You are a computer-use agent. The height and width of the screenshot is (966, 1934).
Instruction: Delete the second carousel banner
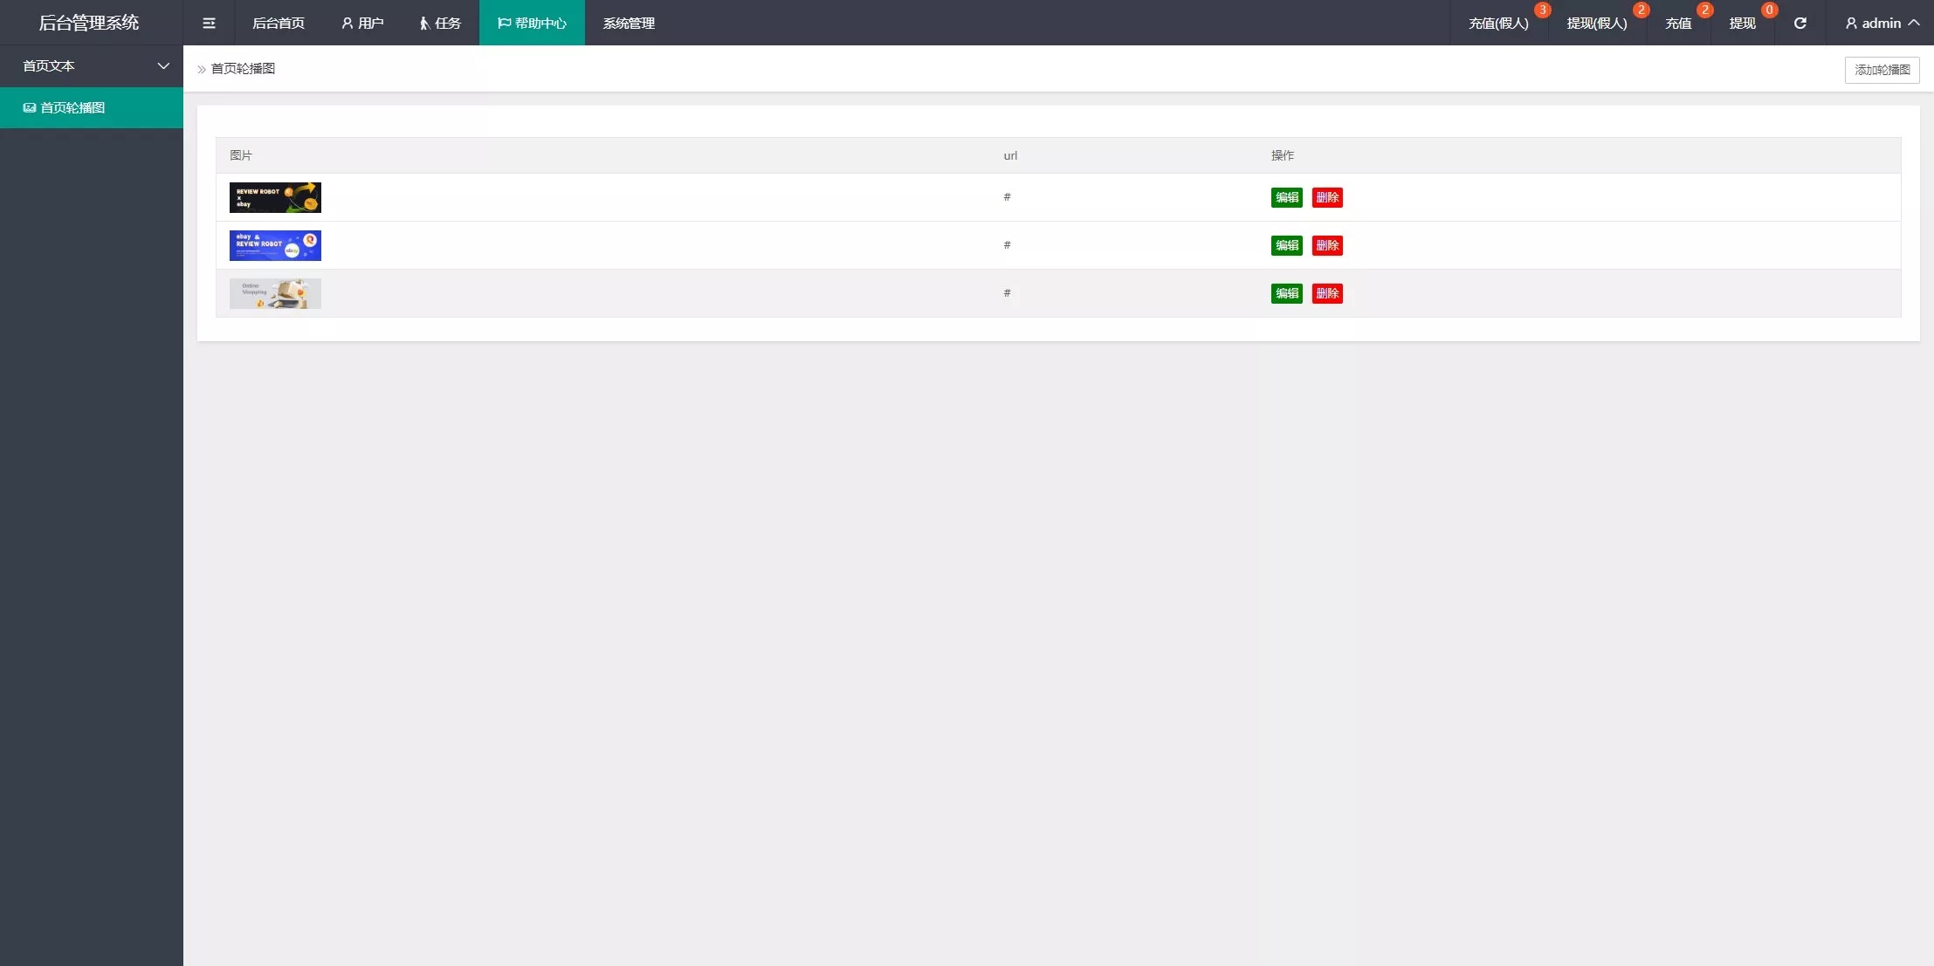pos(1326,245)
